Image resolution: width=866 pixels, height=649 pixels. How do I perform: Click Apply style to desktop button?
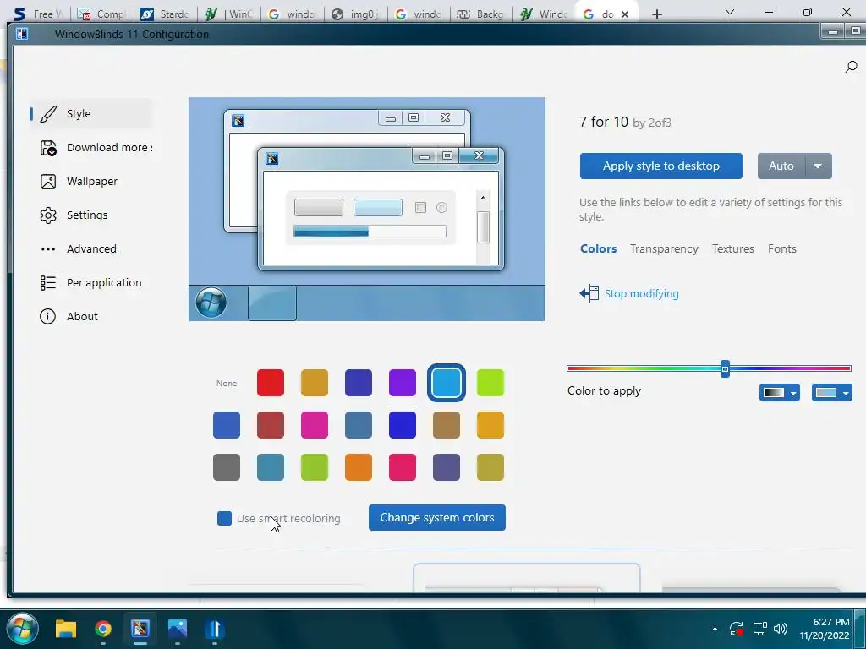660,166
